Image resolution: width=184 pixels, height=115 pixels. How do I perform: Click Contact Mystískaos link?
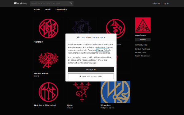[143, 49]
